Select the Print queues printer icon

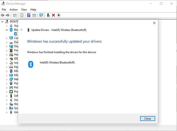11,87
